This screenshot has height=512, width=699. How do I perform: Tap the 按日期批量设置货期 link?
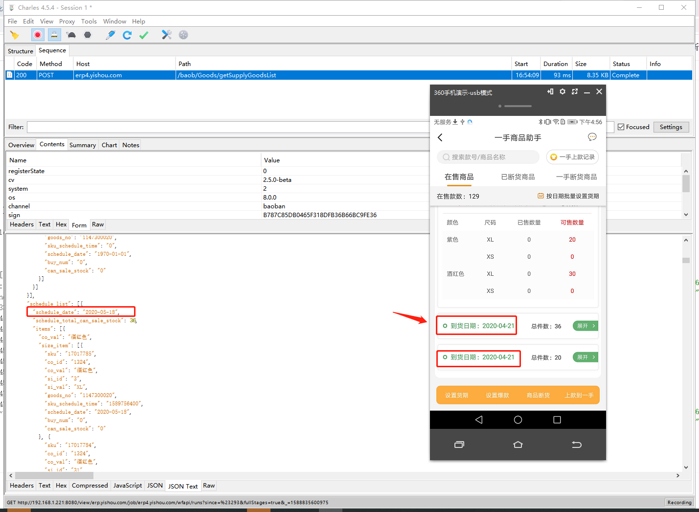click(x=568, y=196)
